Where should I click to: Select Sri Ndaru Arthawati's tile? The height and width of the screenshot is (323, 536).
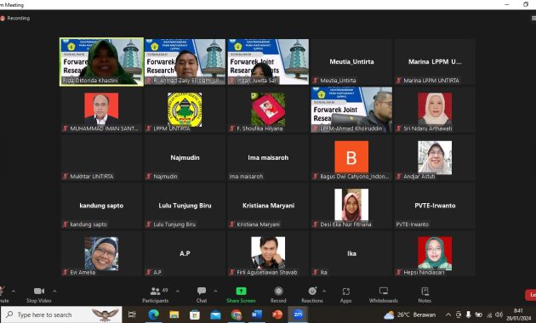[435, 110]
